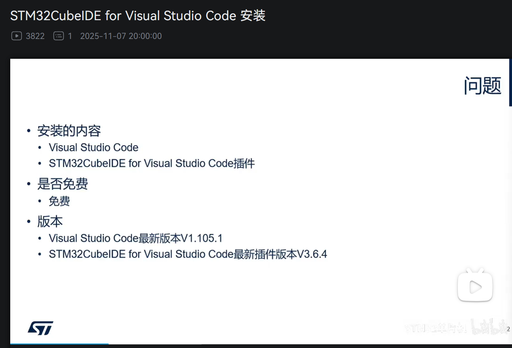Click the slide heading "问题"

[x=482, y=85]
